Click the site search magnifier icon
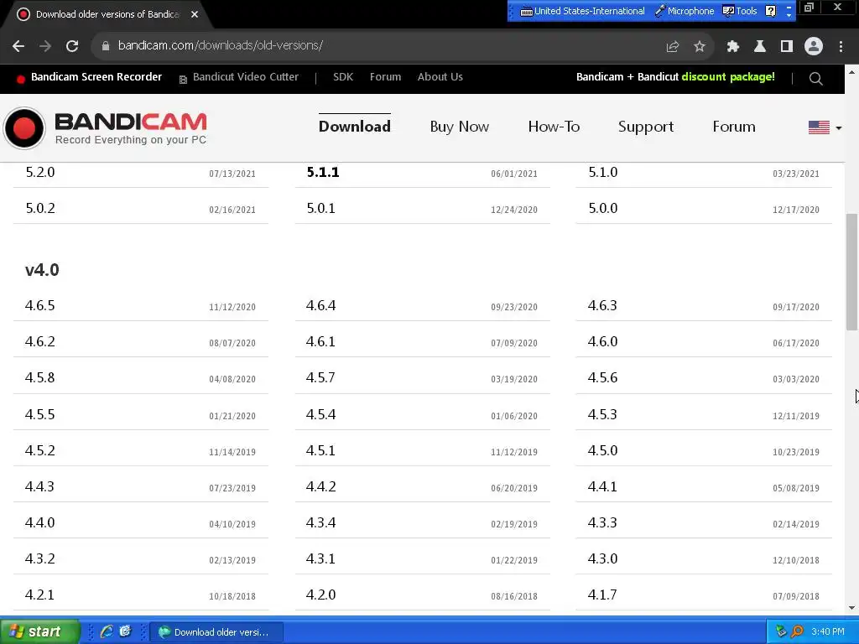This screenshot has width=859, height=644. click(x=815, y=78)
